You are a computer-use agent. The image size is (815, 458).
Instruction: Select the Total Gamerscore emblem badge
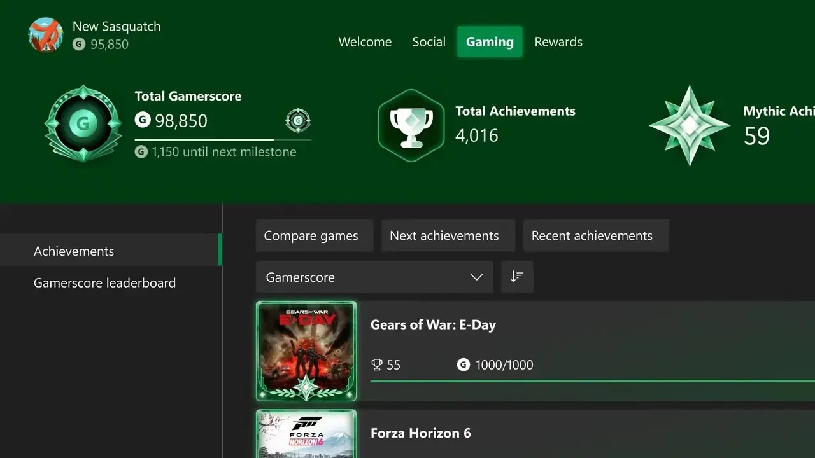pos(83,123)
